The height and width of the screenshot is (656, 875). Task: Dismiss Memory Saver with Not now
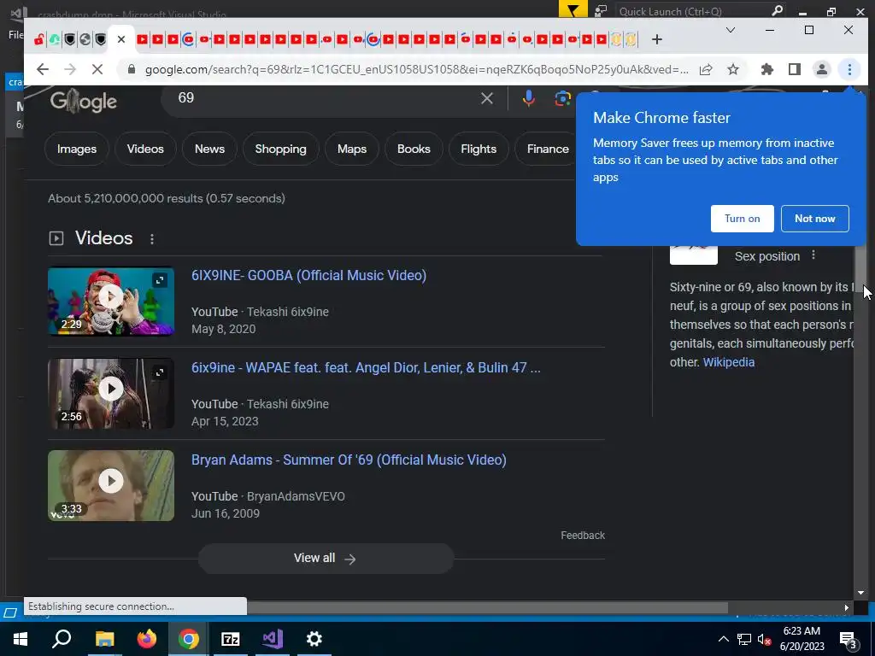pyautogui.click(x=814, y=219)
